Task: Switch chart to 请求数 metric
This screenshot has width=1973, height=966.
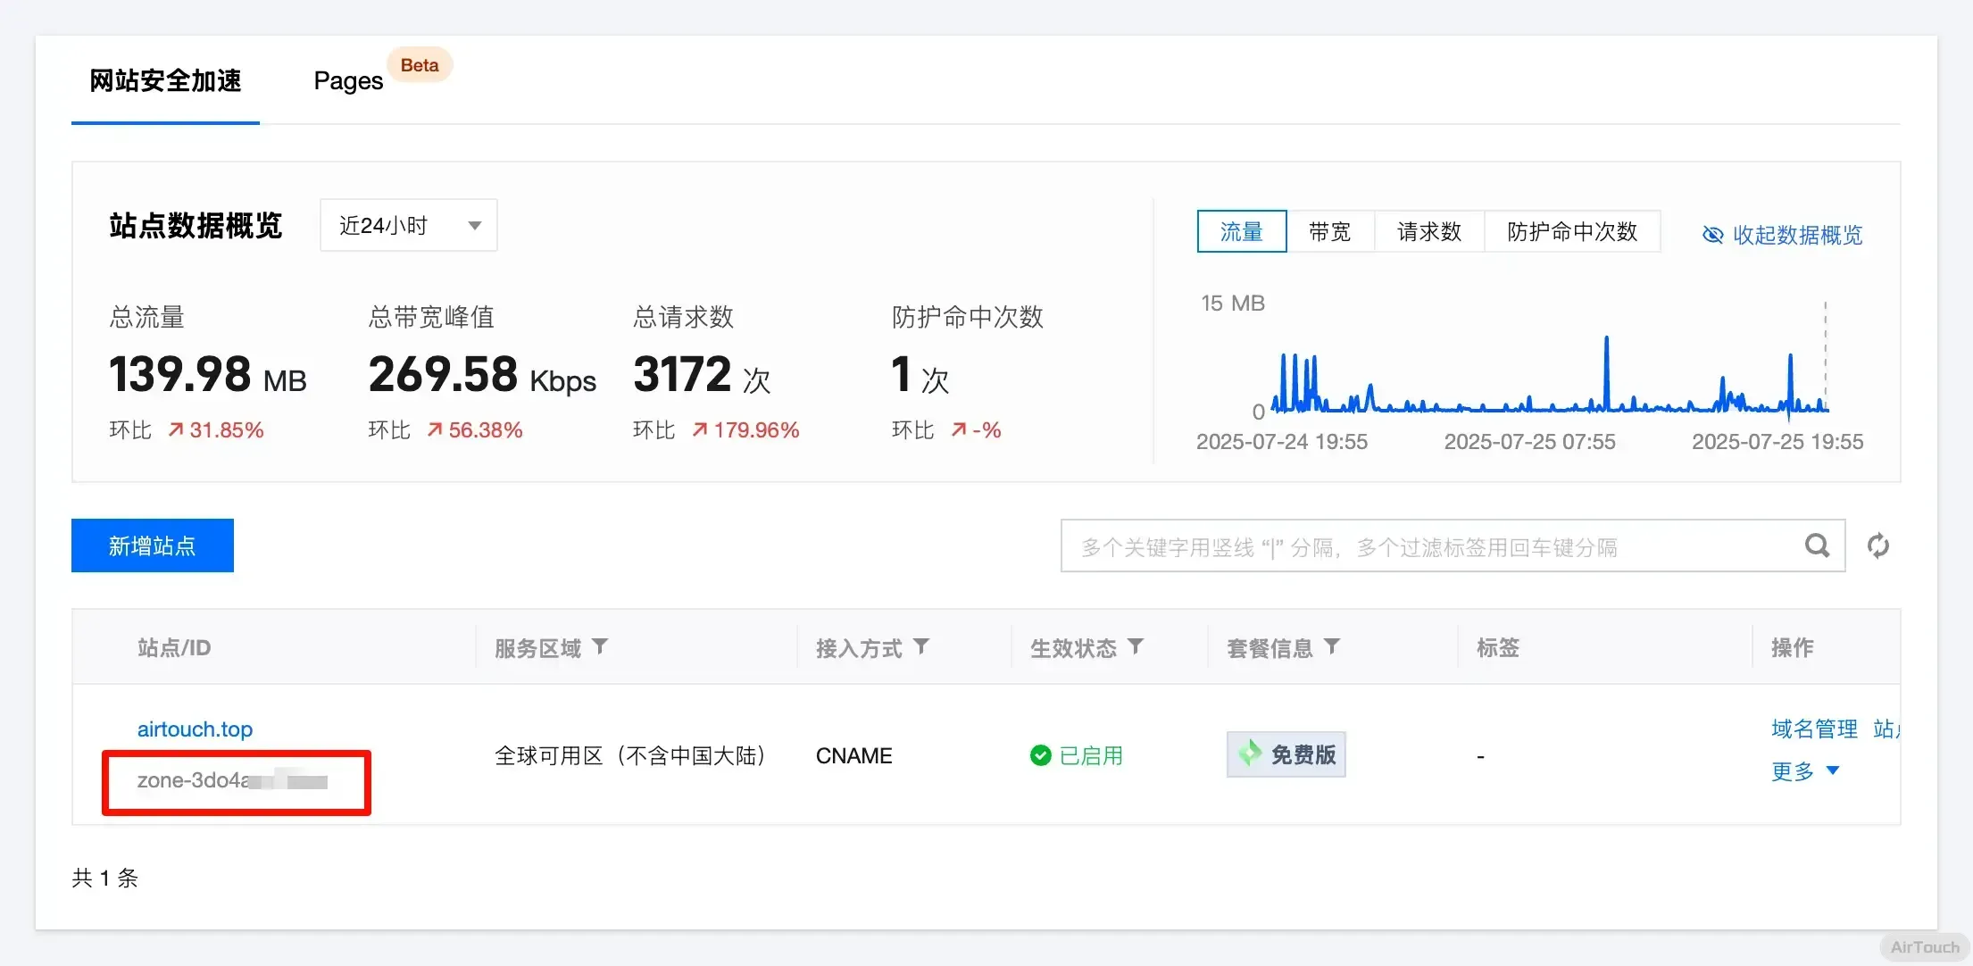Action: pos(1428,231)
